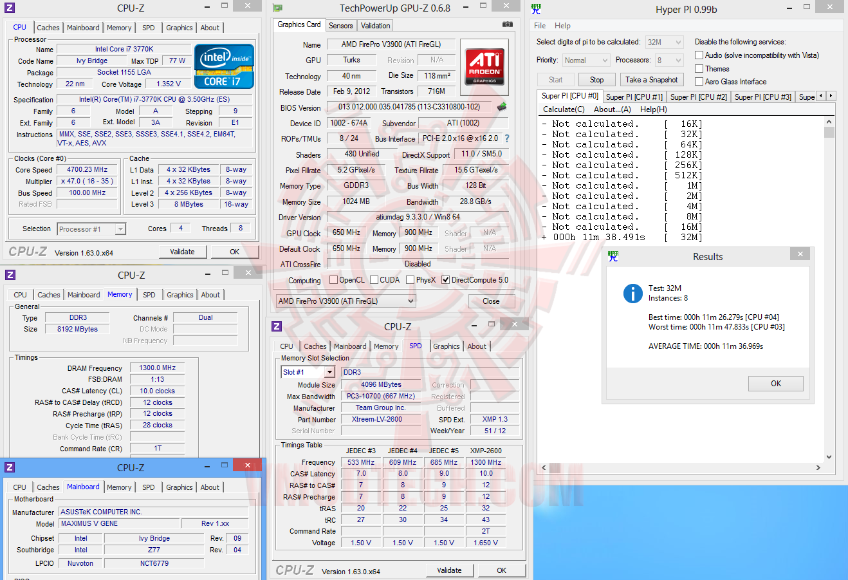The image size is (848, 580).
Task: Open the Processors dropdown showing 8
Action: (x=668, y=61)
